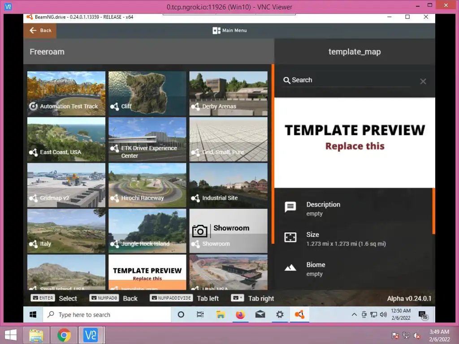Click the map list orange scrollbar
This screenshot has width=459, height=344.
pos(273,154)
